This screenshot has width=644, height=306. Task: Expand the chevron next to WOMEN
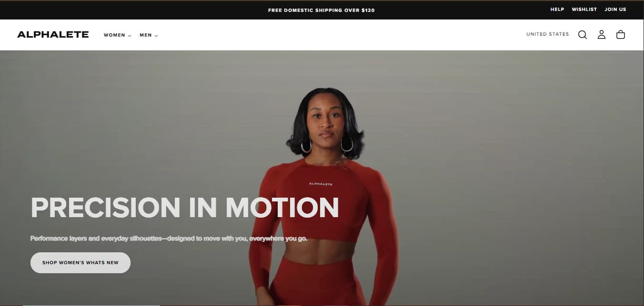[x=130, y=36]
